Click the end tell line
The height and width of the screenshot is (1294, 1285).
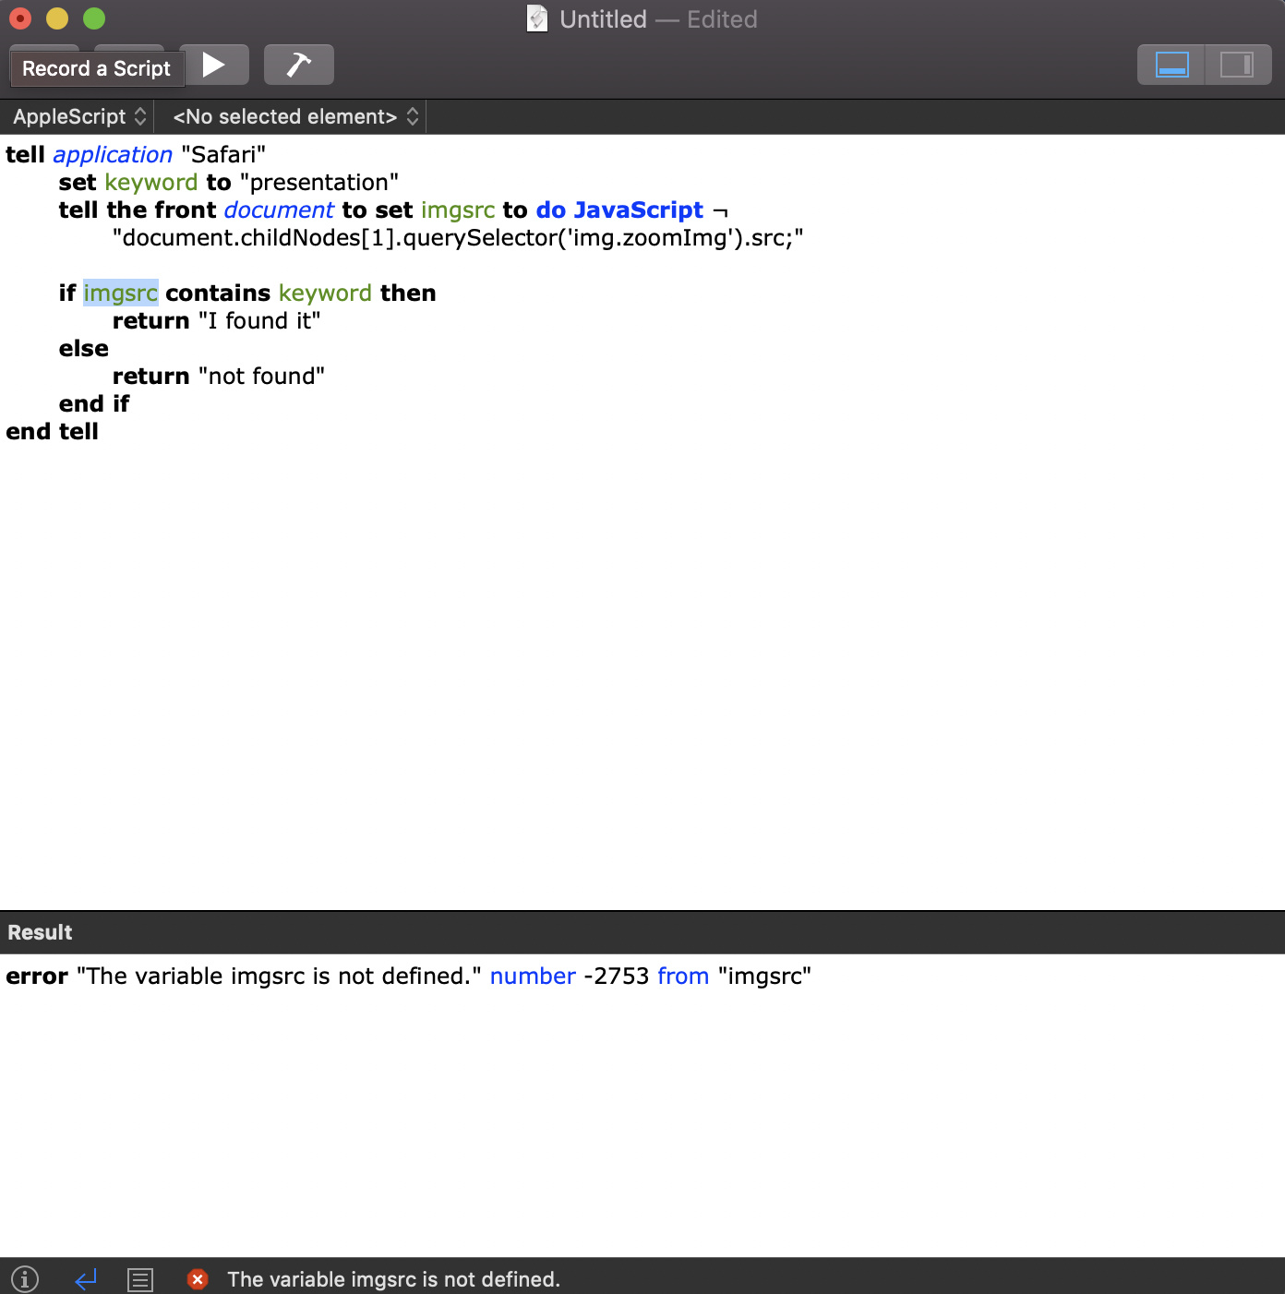52,431
